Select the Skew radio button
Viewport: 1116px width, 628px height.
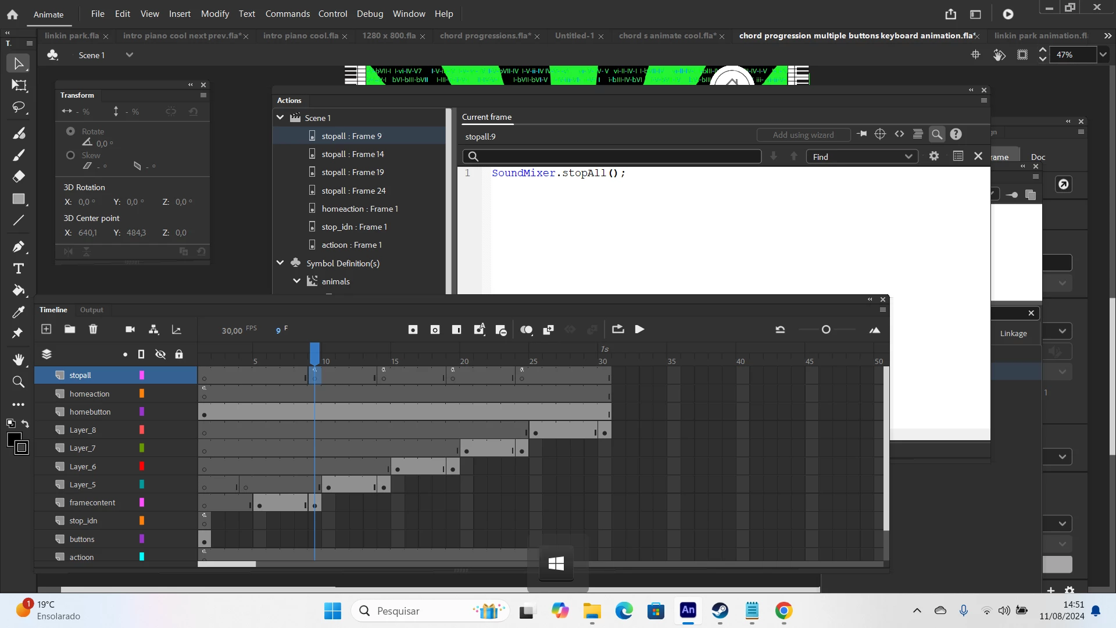tap(70, 155)
